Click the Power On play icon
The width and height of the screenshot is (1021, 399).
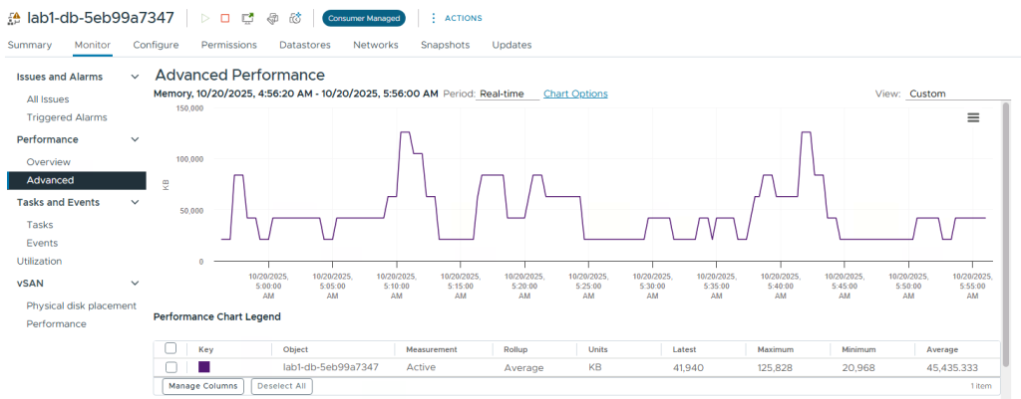click(204, 18)
